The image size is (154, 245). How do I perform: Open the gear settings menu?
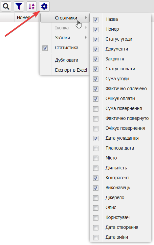tap(44, 7)
